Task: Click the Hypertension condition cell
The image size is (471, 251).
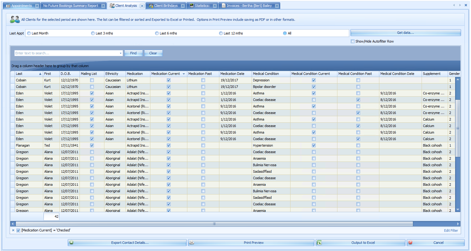Action: coord(271,145)
